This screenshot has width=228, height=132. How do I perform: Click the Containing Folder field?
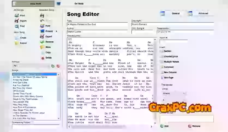pos(36,127)
